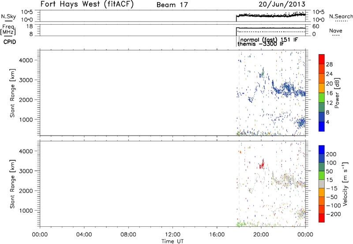Click the 'N.Sky' legend label

(8, 16)
